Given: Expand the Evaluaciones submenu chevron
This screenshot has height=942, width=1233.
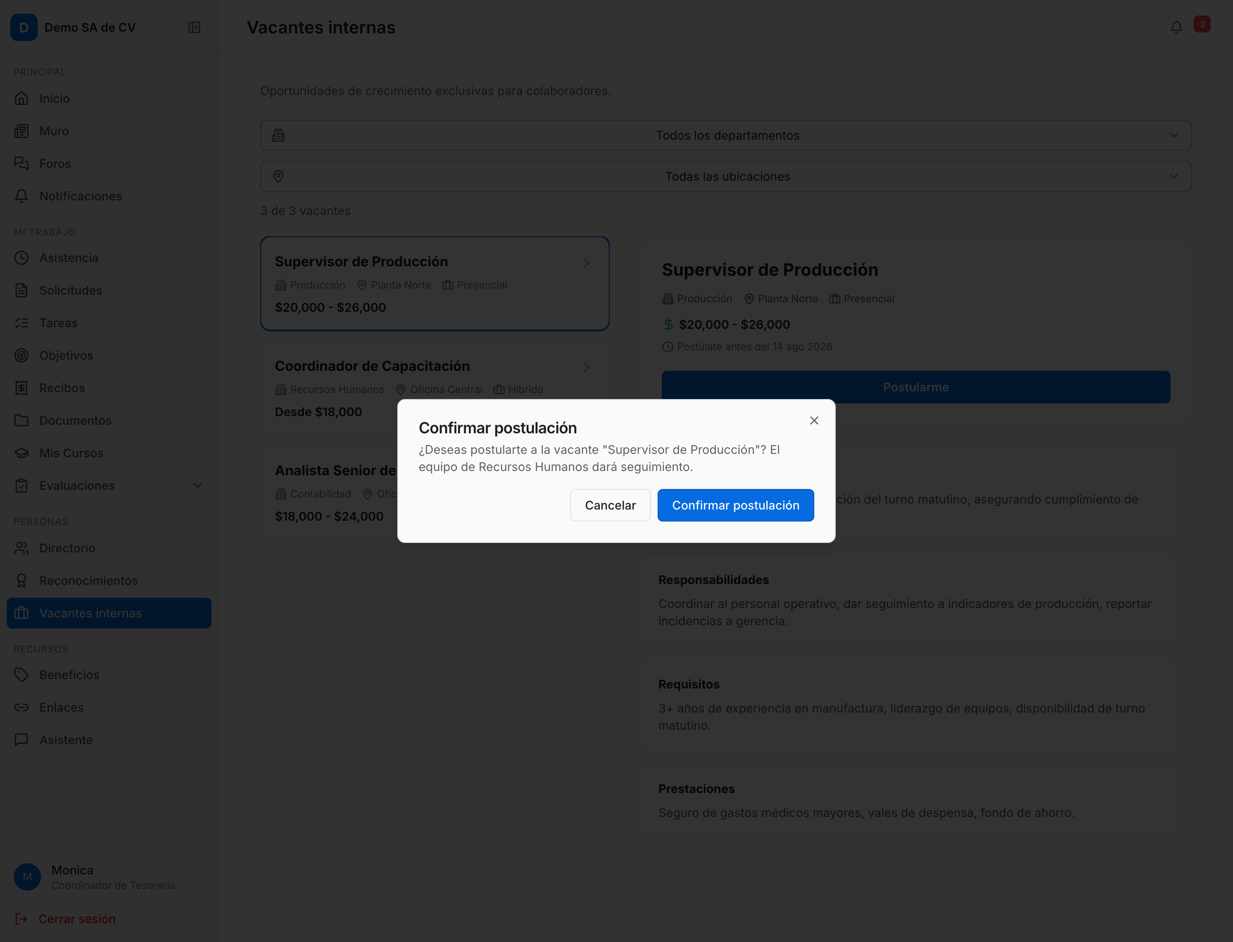Looking at the screenshot, I should 197,486.
